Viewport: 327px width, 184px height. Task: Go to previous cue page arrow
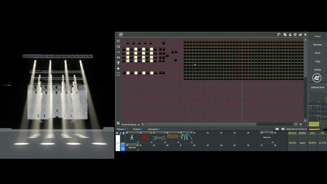click(117, 133)
